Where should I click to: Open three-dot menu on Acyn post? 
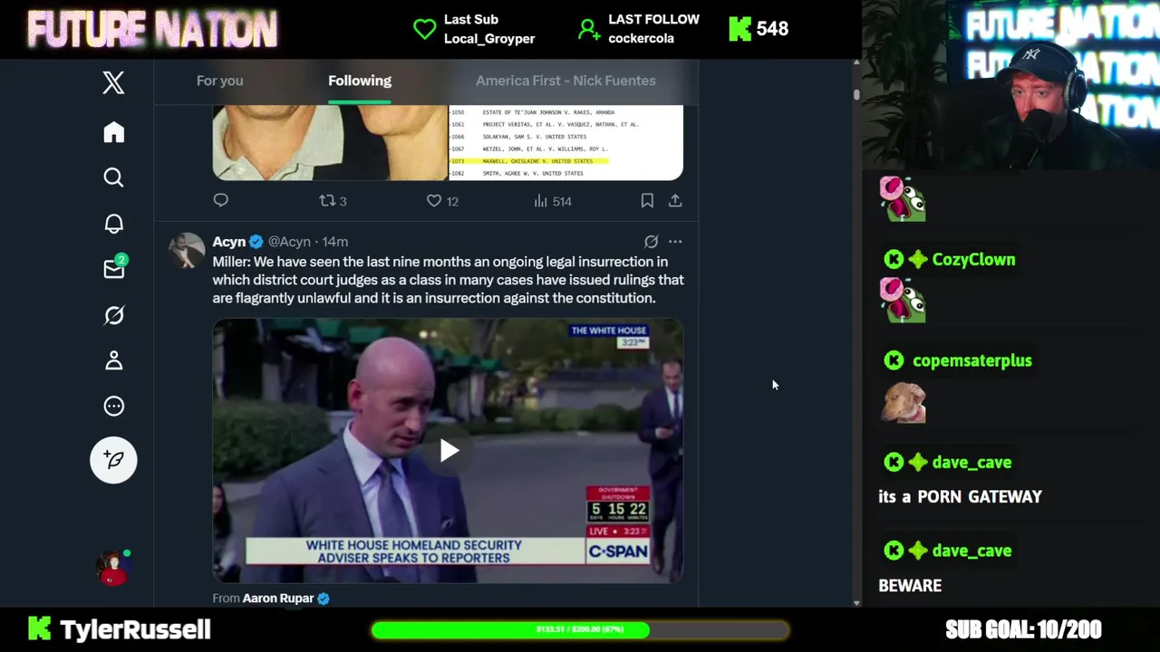(675, 242)
